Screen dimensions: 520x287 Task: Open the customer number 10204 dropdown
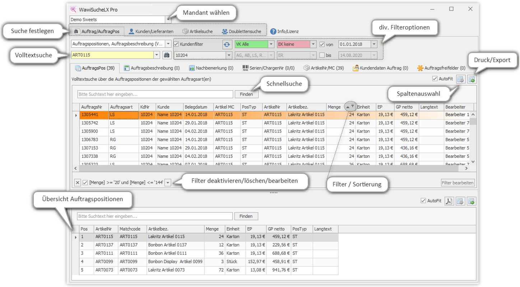[x=229, y=55]
